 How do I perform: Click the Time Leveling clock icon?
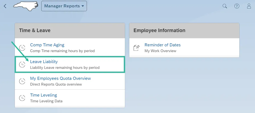tap(22, 98)
